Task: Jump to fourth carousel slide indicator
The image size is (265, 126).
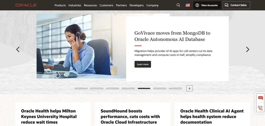Action: point(128,88)
